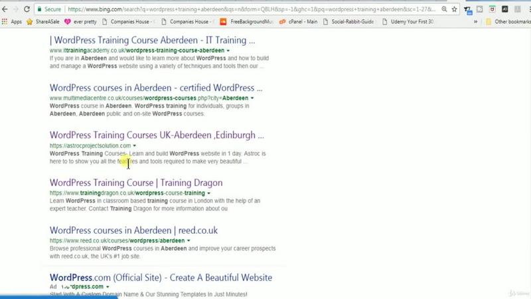Viewport: 531px width, 299px height.
Task: Open the cPanel - Main bookmark
Action: [x=298, y=22]
